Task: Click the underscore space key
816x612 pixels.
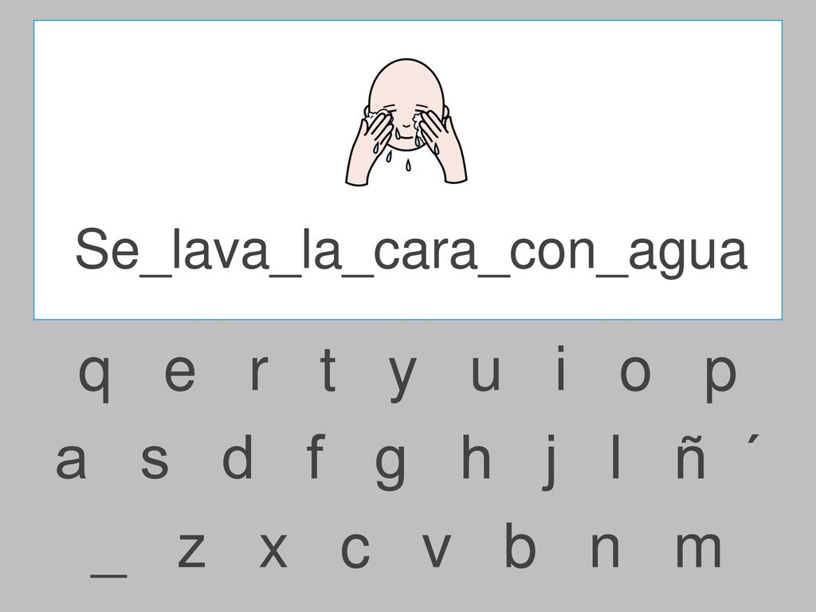Action: pos(108,575)
